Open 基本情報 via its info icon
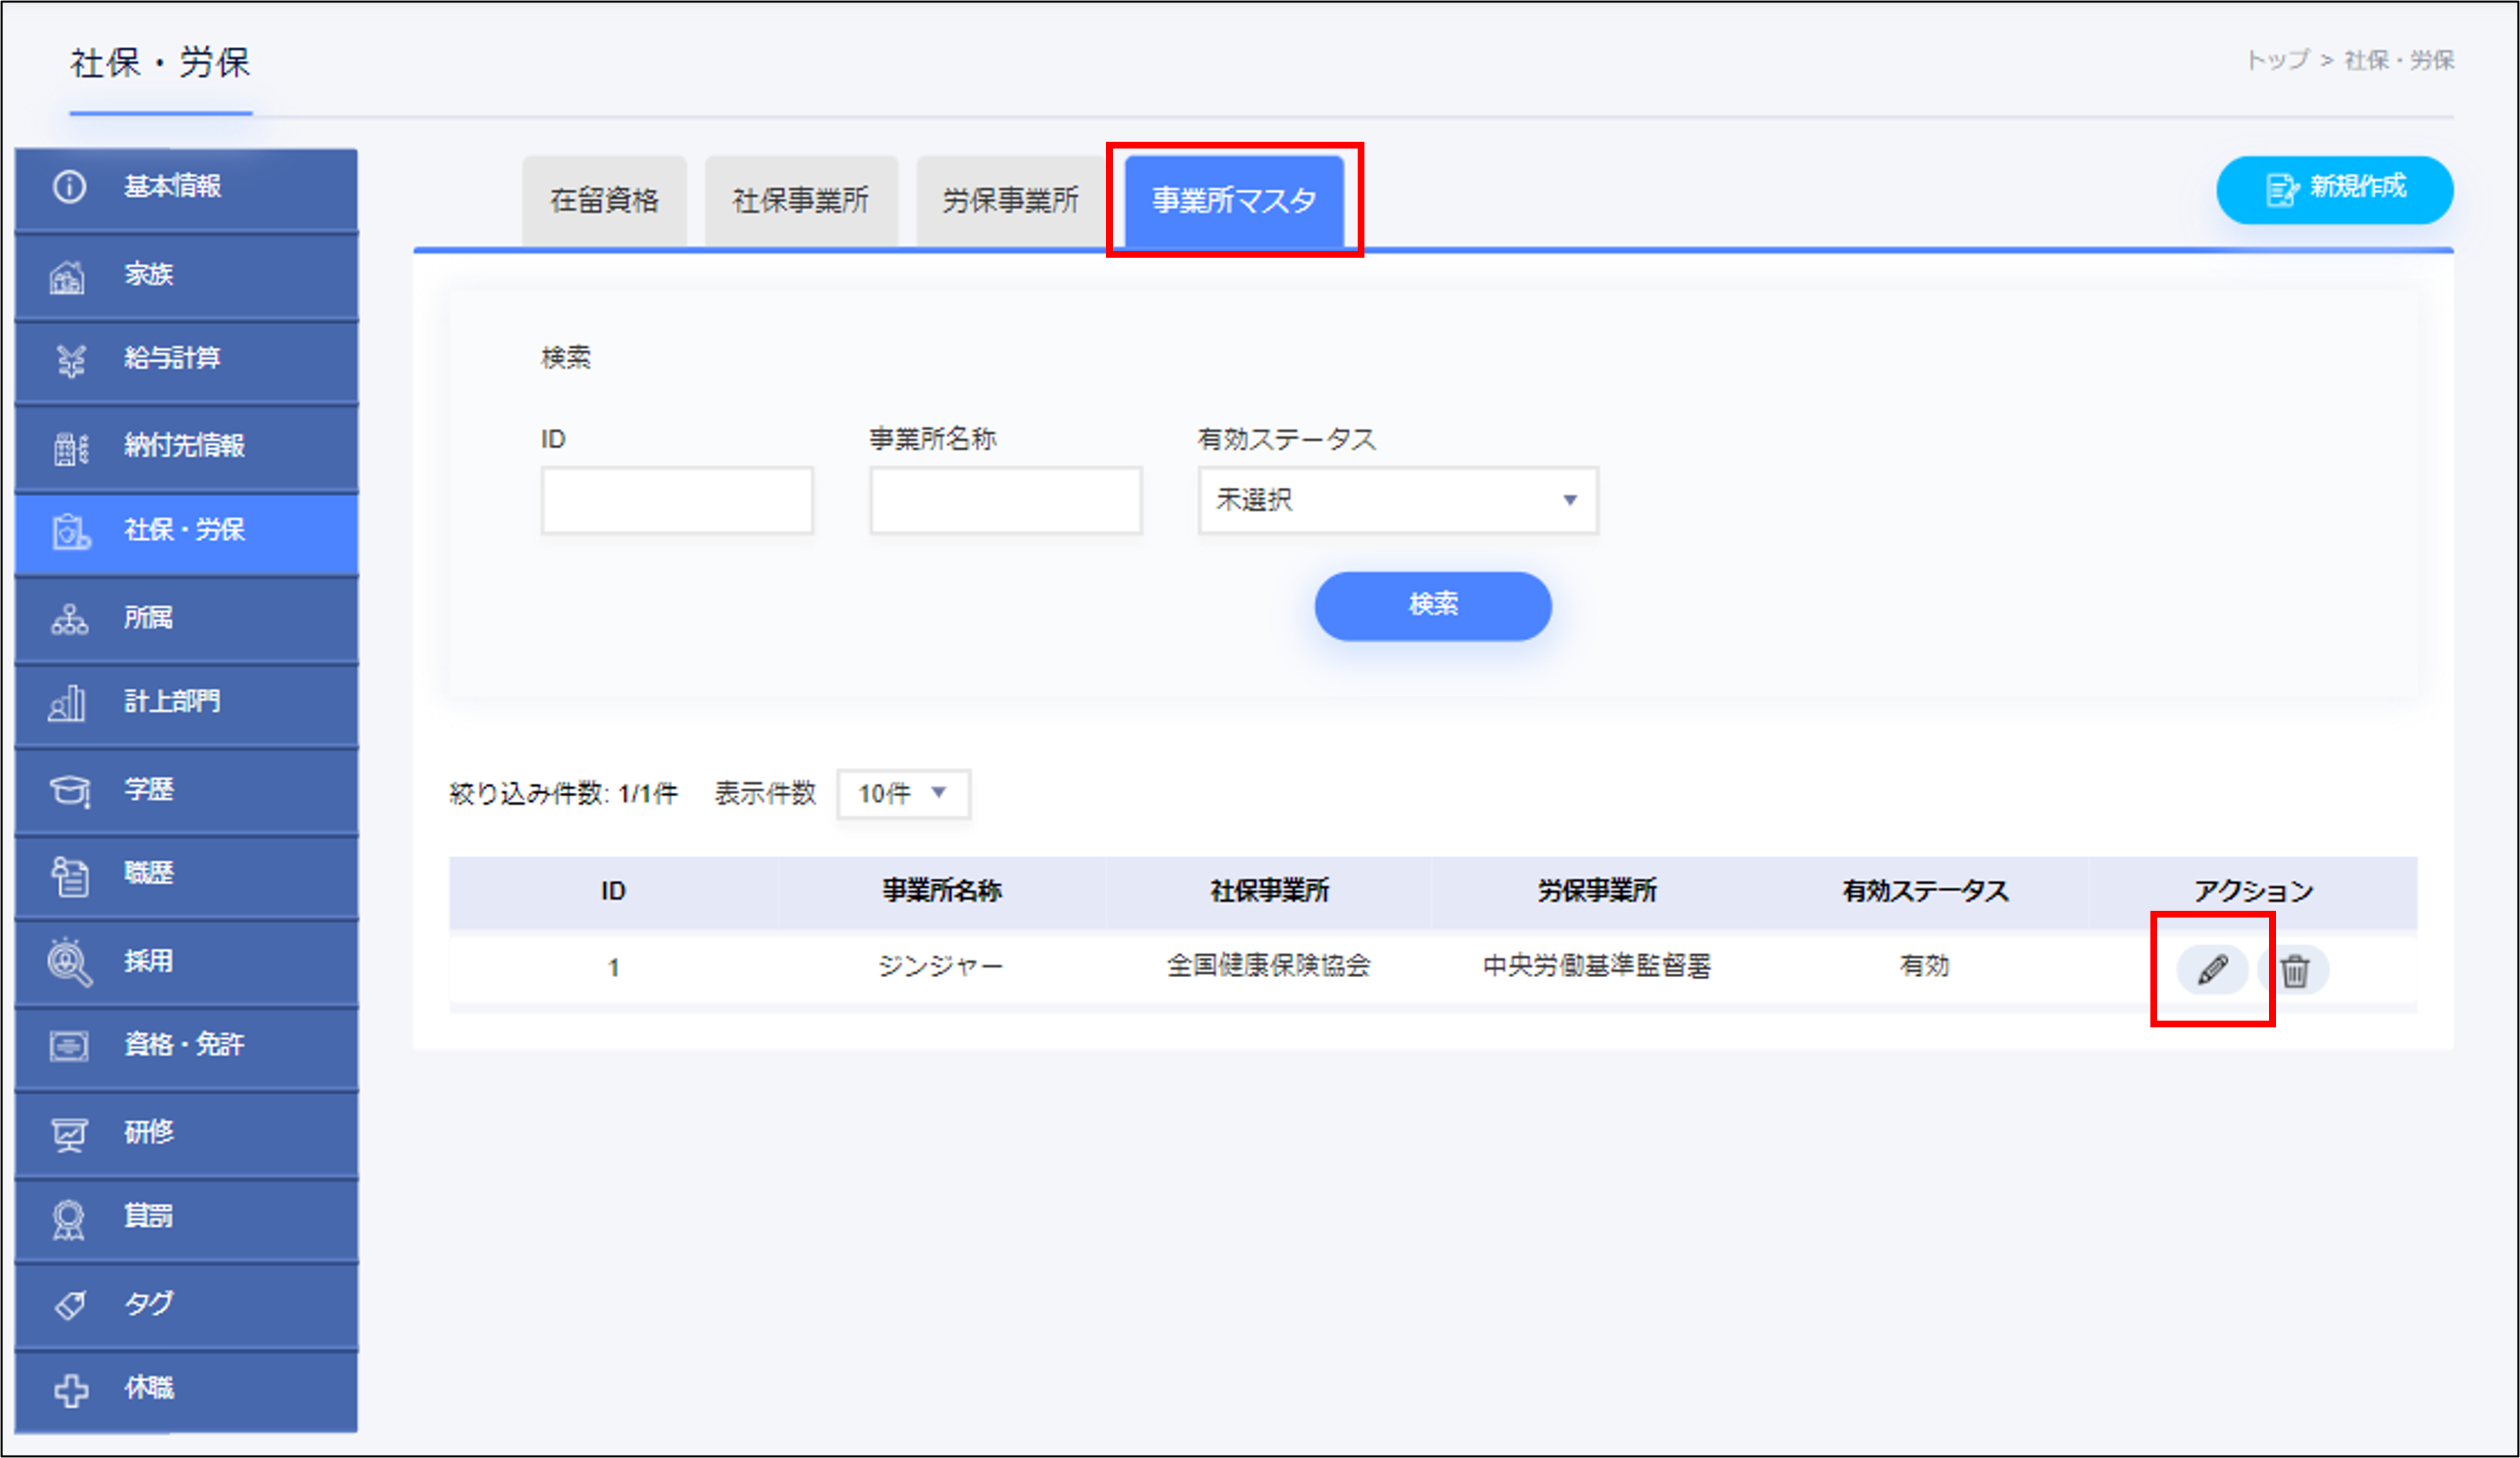2520x1458 pixels. click(69, 187)
